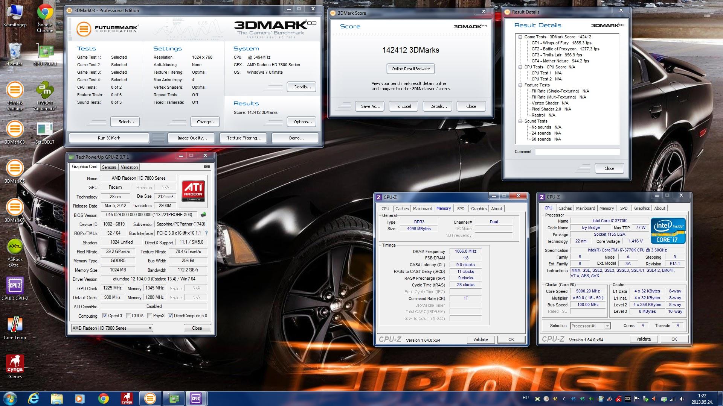Click the BIOS save chip icon in GPU-Z
Viewport: 723px width, 406px height.
tap(203, 215)
